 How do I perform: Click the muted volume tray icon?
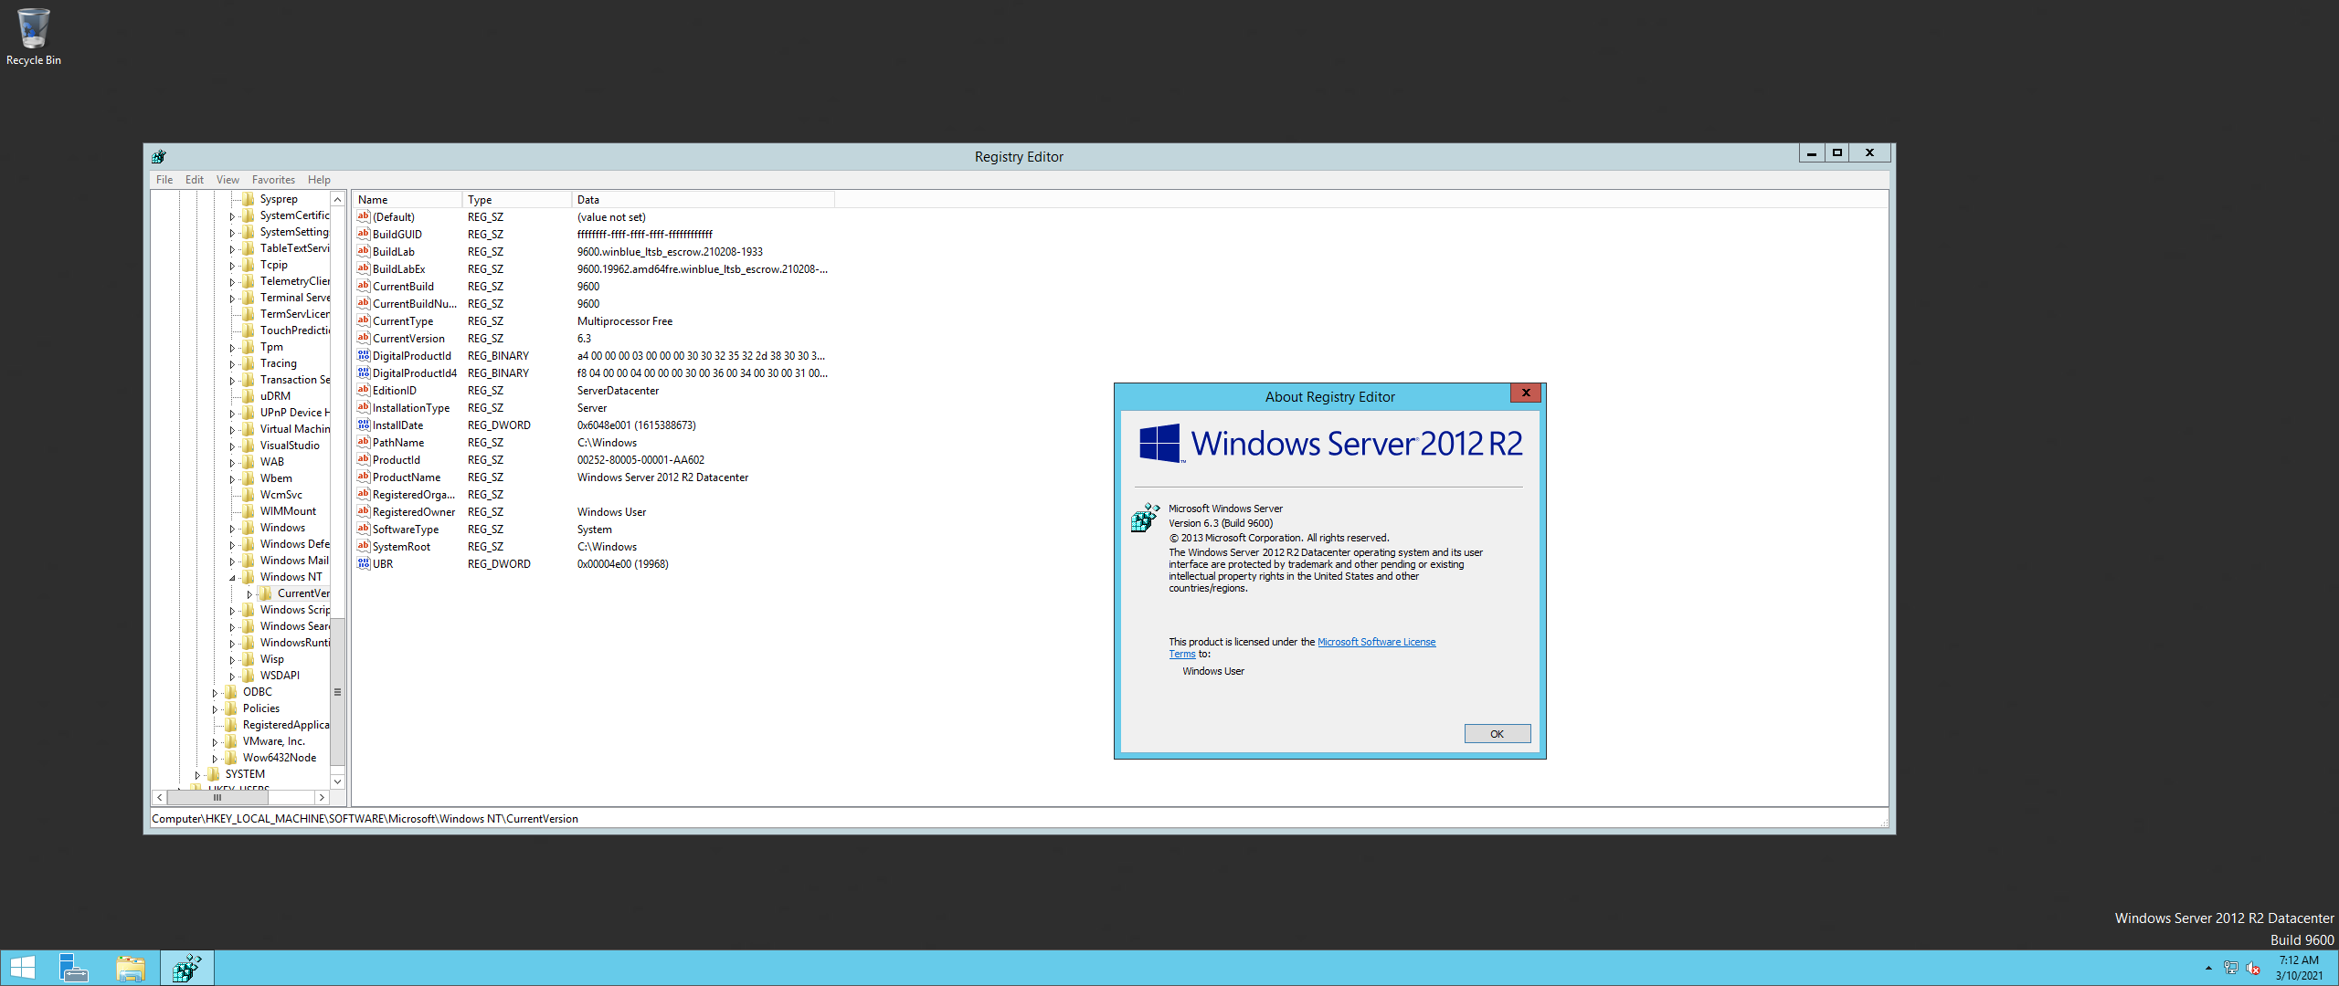tap(2253, 968)
